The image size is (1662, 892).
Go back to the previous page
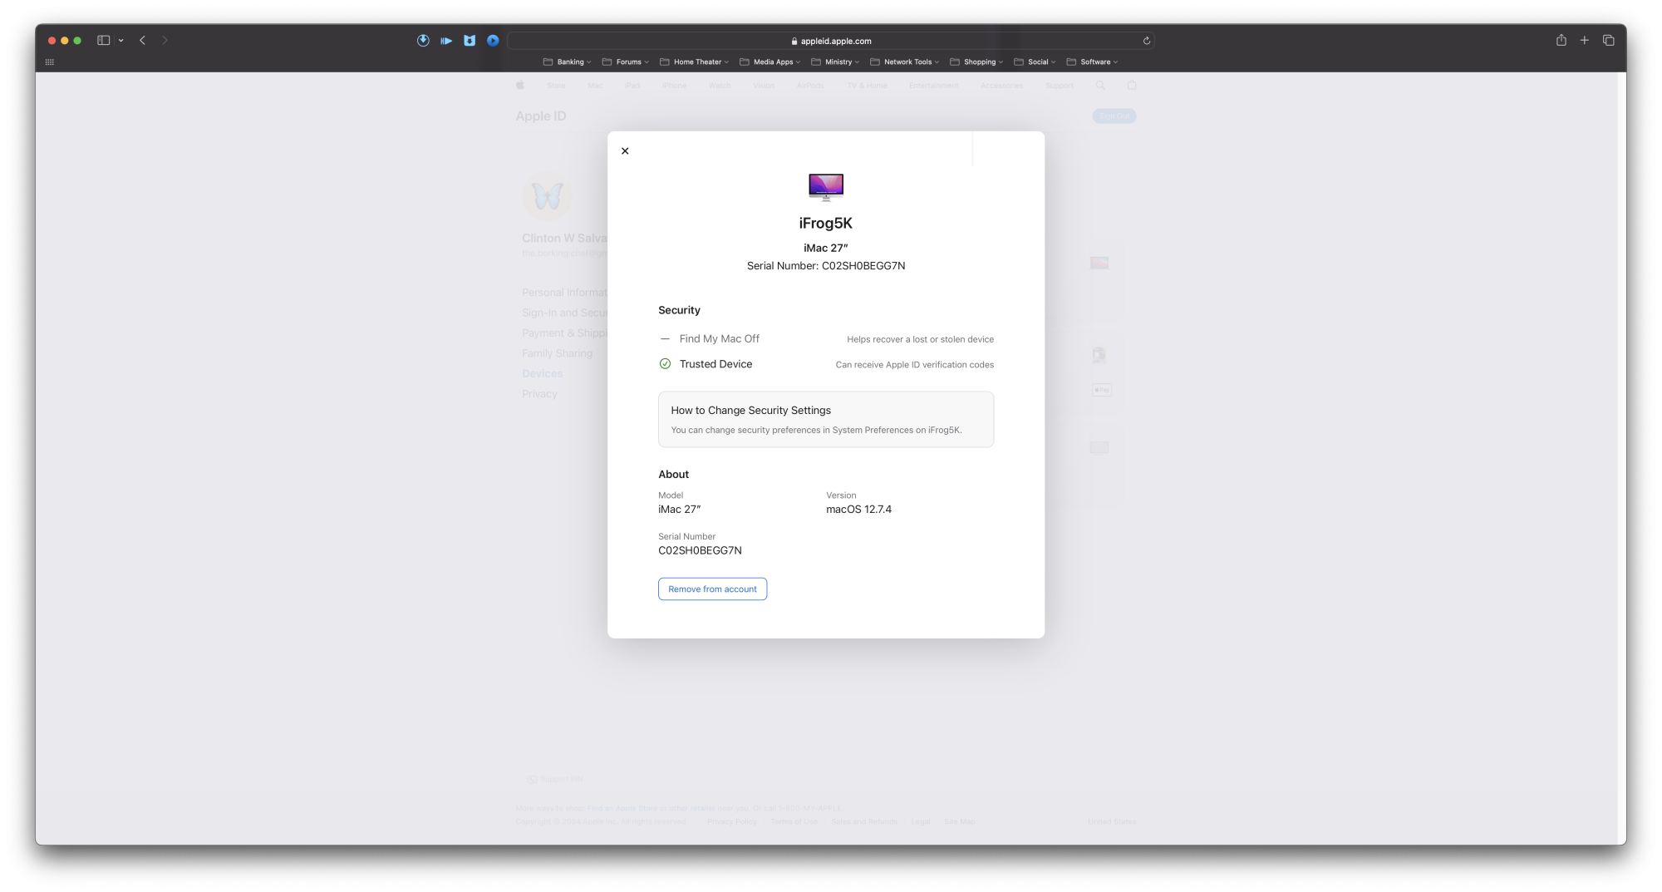tap(143, 40)
